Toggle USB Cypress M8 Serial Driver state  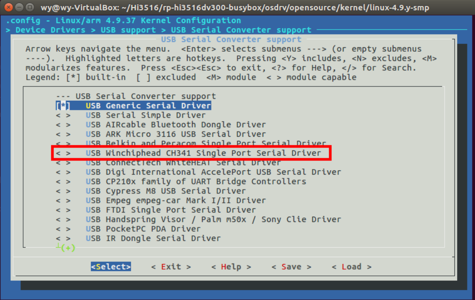pyautogui.click(x=63, y=191)
